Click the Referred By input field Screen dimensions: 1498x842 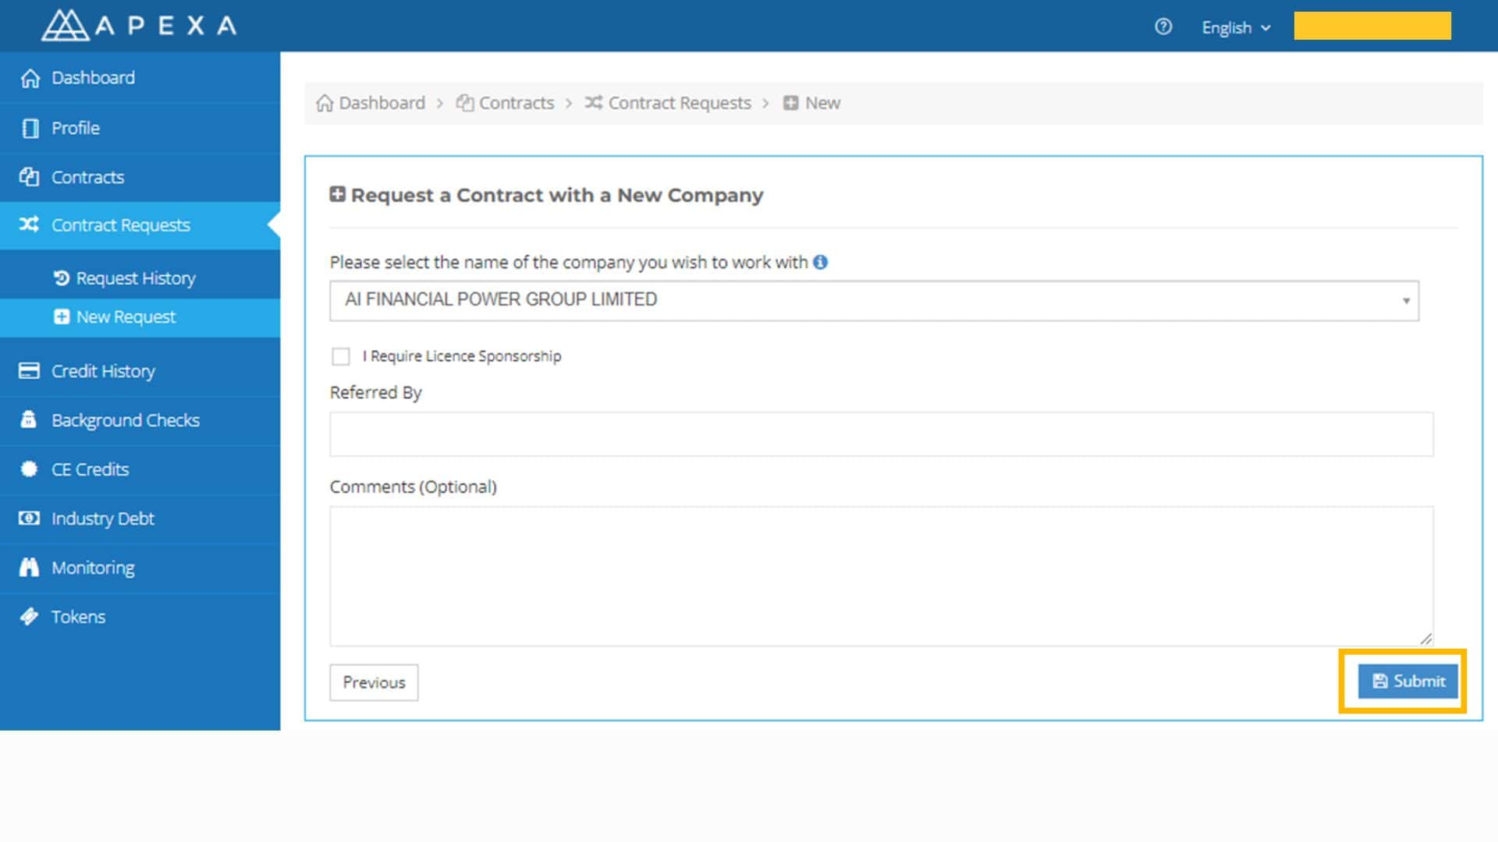click(882, 433)
